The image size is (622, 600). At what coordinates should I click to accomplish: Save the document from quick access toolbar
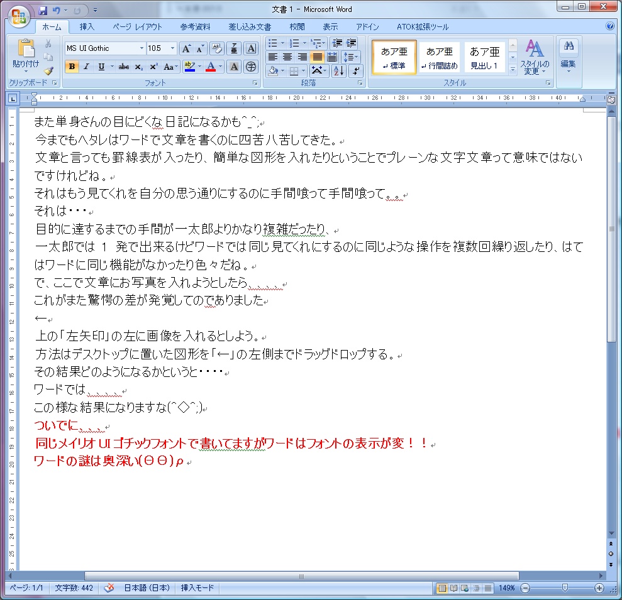tap(42, 10)
